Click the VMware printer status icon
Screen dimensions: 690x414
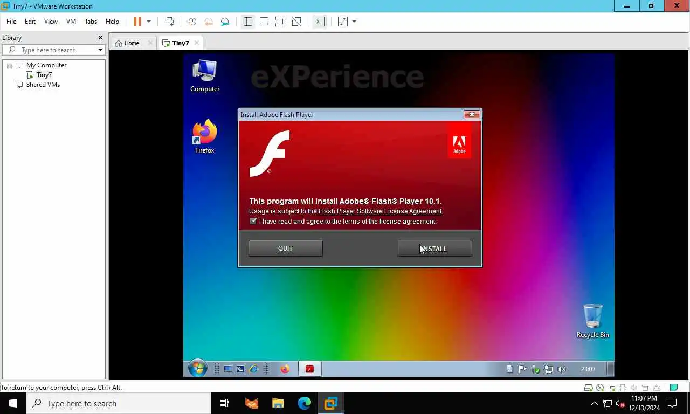coord(623,388)
